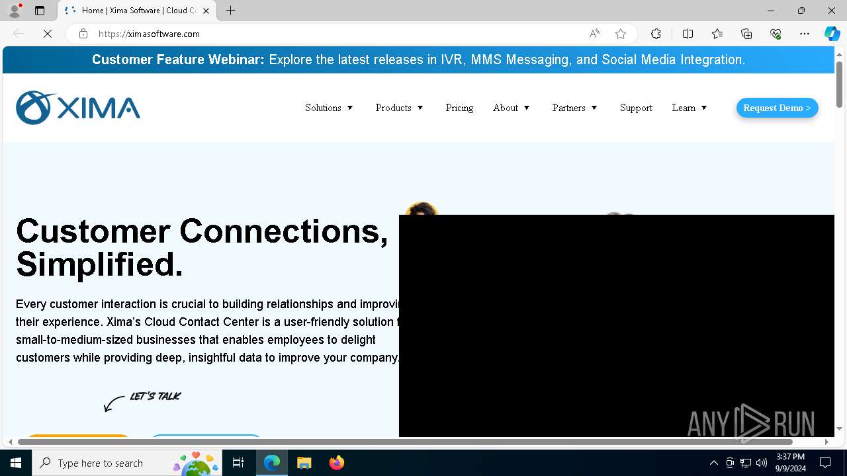Open the taskbar clock and calendar

(x=791, y=463)
